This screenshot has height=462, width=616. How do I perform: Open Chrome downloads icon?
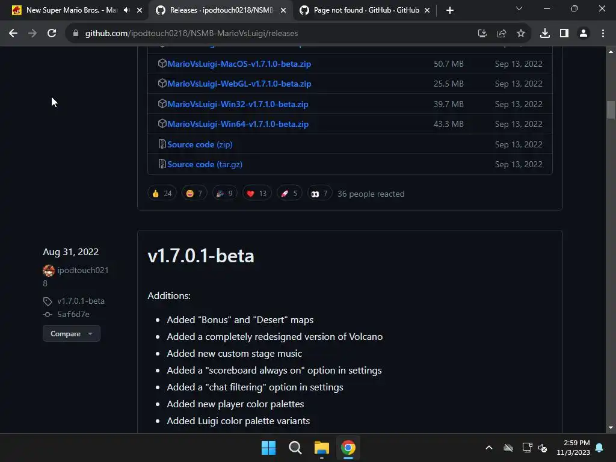click(x=545, y=34)
